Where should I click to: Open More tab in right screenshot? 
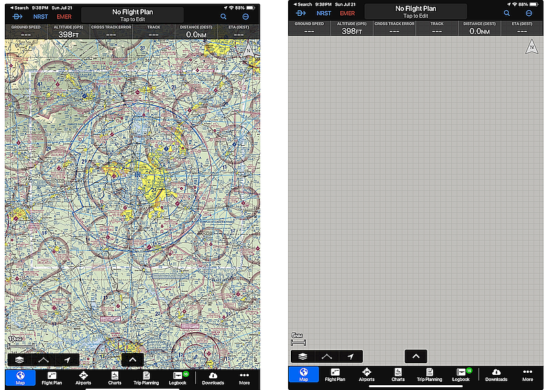tap(528, 375)
